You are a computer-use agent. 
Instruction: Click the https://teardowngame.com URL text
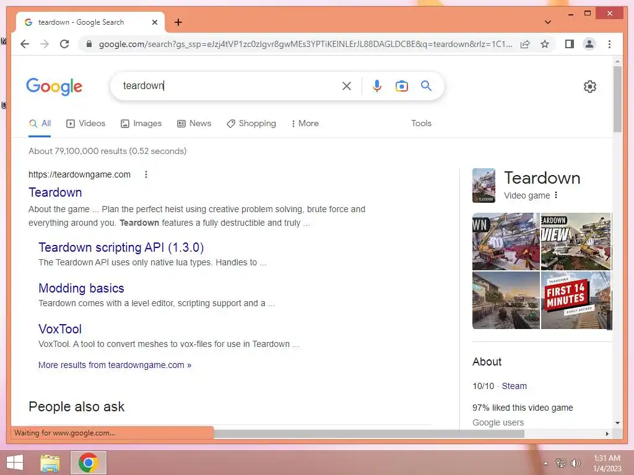point(79,174)
